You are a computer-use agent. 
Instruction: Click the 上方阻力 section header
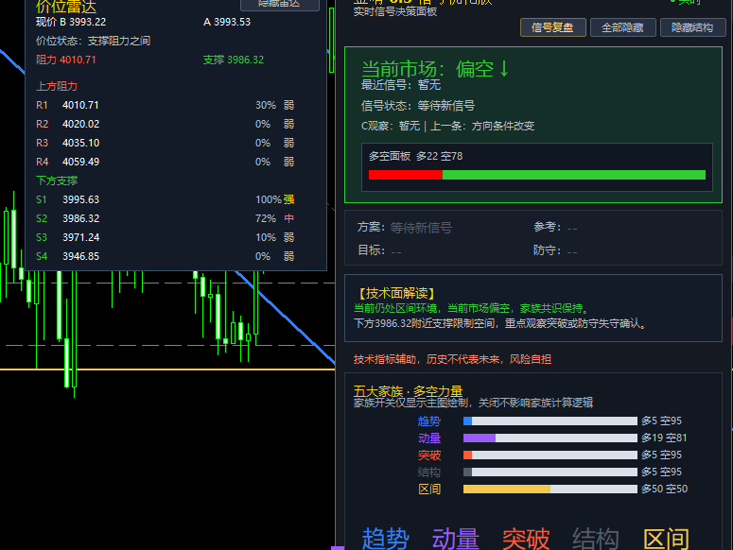click(57, 86)
